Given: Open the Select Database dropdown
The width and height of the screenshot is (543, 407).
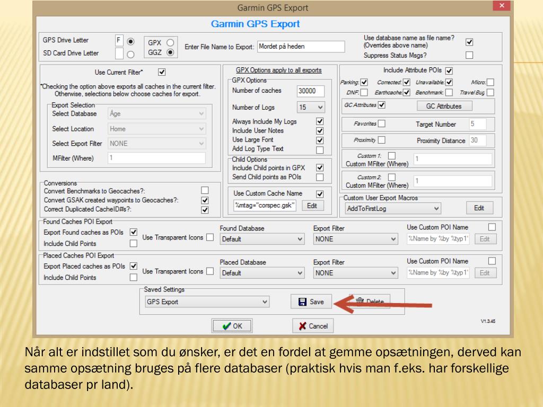Looking at the screenshot, I should coord(157,113).
